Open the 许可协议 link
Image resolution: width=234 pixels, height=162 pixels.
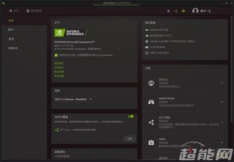point(59,67)
